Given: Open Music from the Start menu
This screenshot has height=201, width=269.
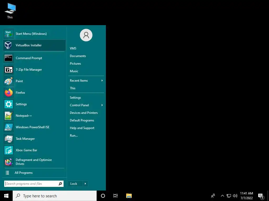Looking at the screenshot, I should pos(74,71).
